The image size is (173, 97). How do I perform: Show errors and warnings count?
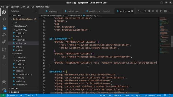(x=29, y=95)
